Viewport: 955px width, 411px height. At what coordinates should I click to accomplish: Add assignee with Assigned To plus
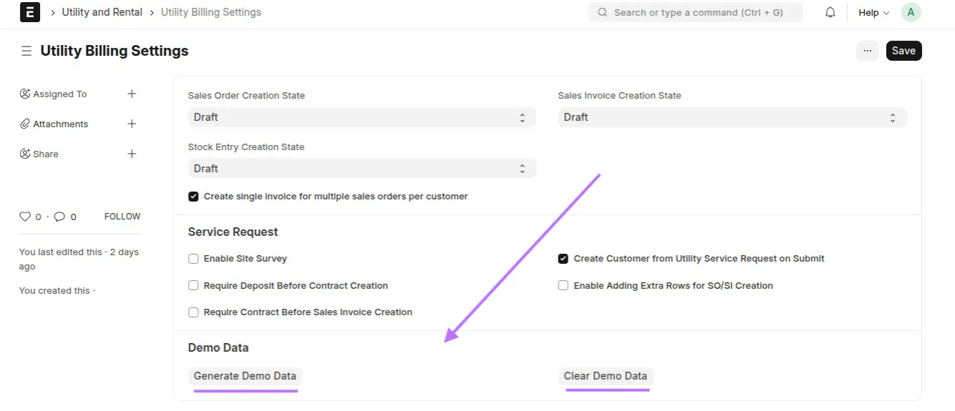[x=132, y=94]
